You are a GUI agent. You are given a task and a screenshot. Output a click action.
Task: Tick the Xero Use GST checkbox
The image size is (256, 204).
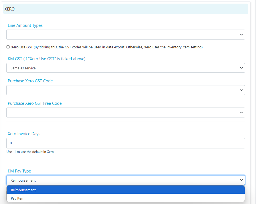click(x=8, y=47)
